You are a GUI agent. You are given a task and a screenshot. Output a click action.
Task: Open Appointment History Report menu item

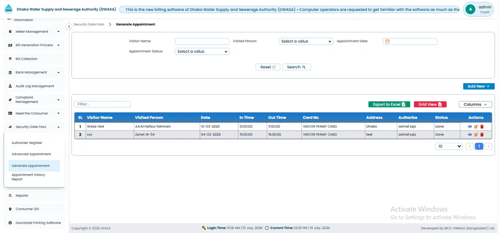tap(28, 177)
